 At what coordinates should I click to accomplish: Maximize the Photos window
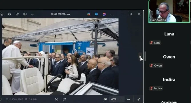[x=131, y=14]
